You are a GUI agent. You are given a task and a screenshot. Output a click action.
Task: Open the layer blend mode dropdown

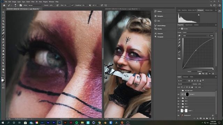pos(184,84)
